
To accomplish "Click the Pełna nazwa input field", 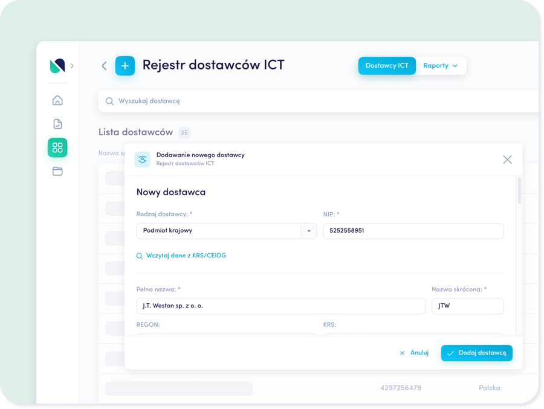I will pyautogui.click(x=280, y=306).
